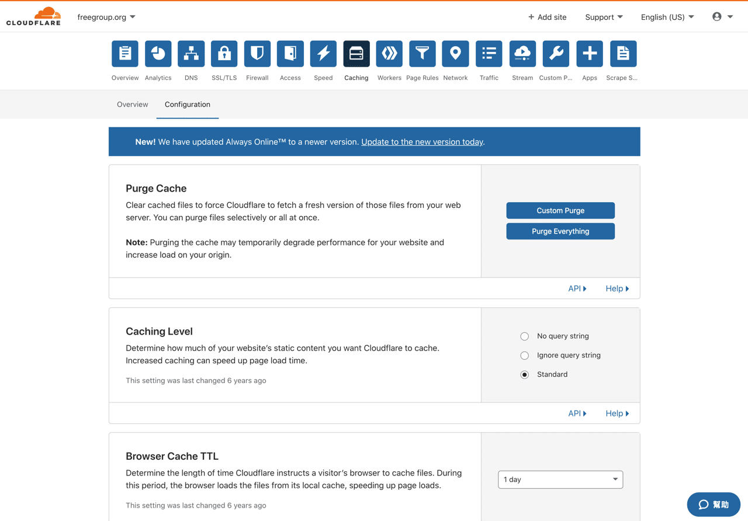748x521 pixels.
Task: Open the Access door icon
Action: tap(290, 54)
